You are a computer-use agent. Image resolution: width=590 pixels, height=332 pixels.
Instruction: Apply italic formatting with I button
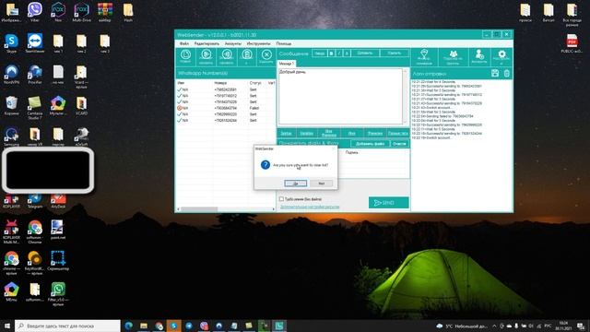(339, 53)
